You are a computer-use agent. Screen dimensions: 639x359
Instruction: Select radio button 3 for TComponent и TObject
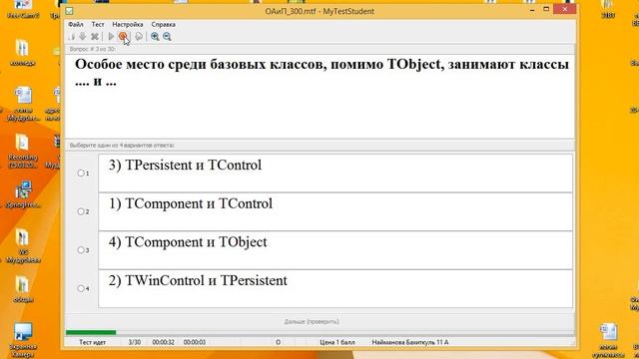tap(81, 250)
